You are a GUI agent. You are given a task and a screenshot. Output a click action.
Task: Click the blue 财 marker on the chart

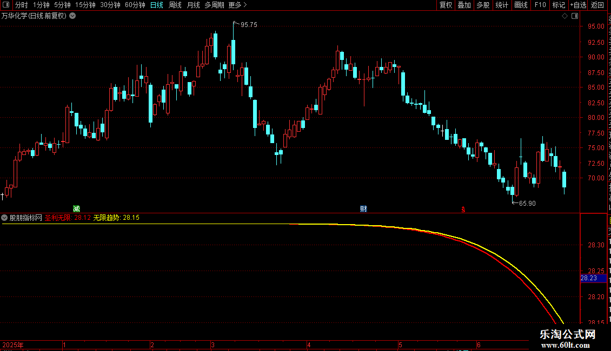coord(363,209)
